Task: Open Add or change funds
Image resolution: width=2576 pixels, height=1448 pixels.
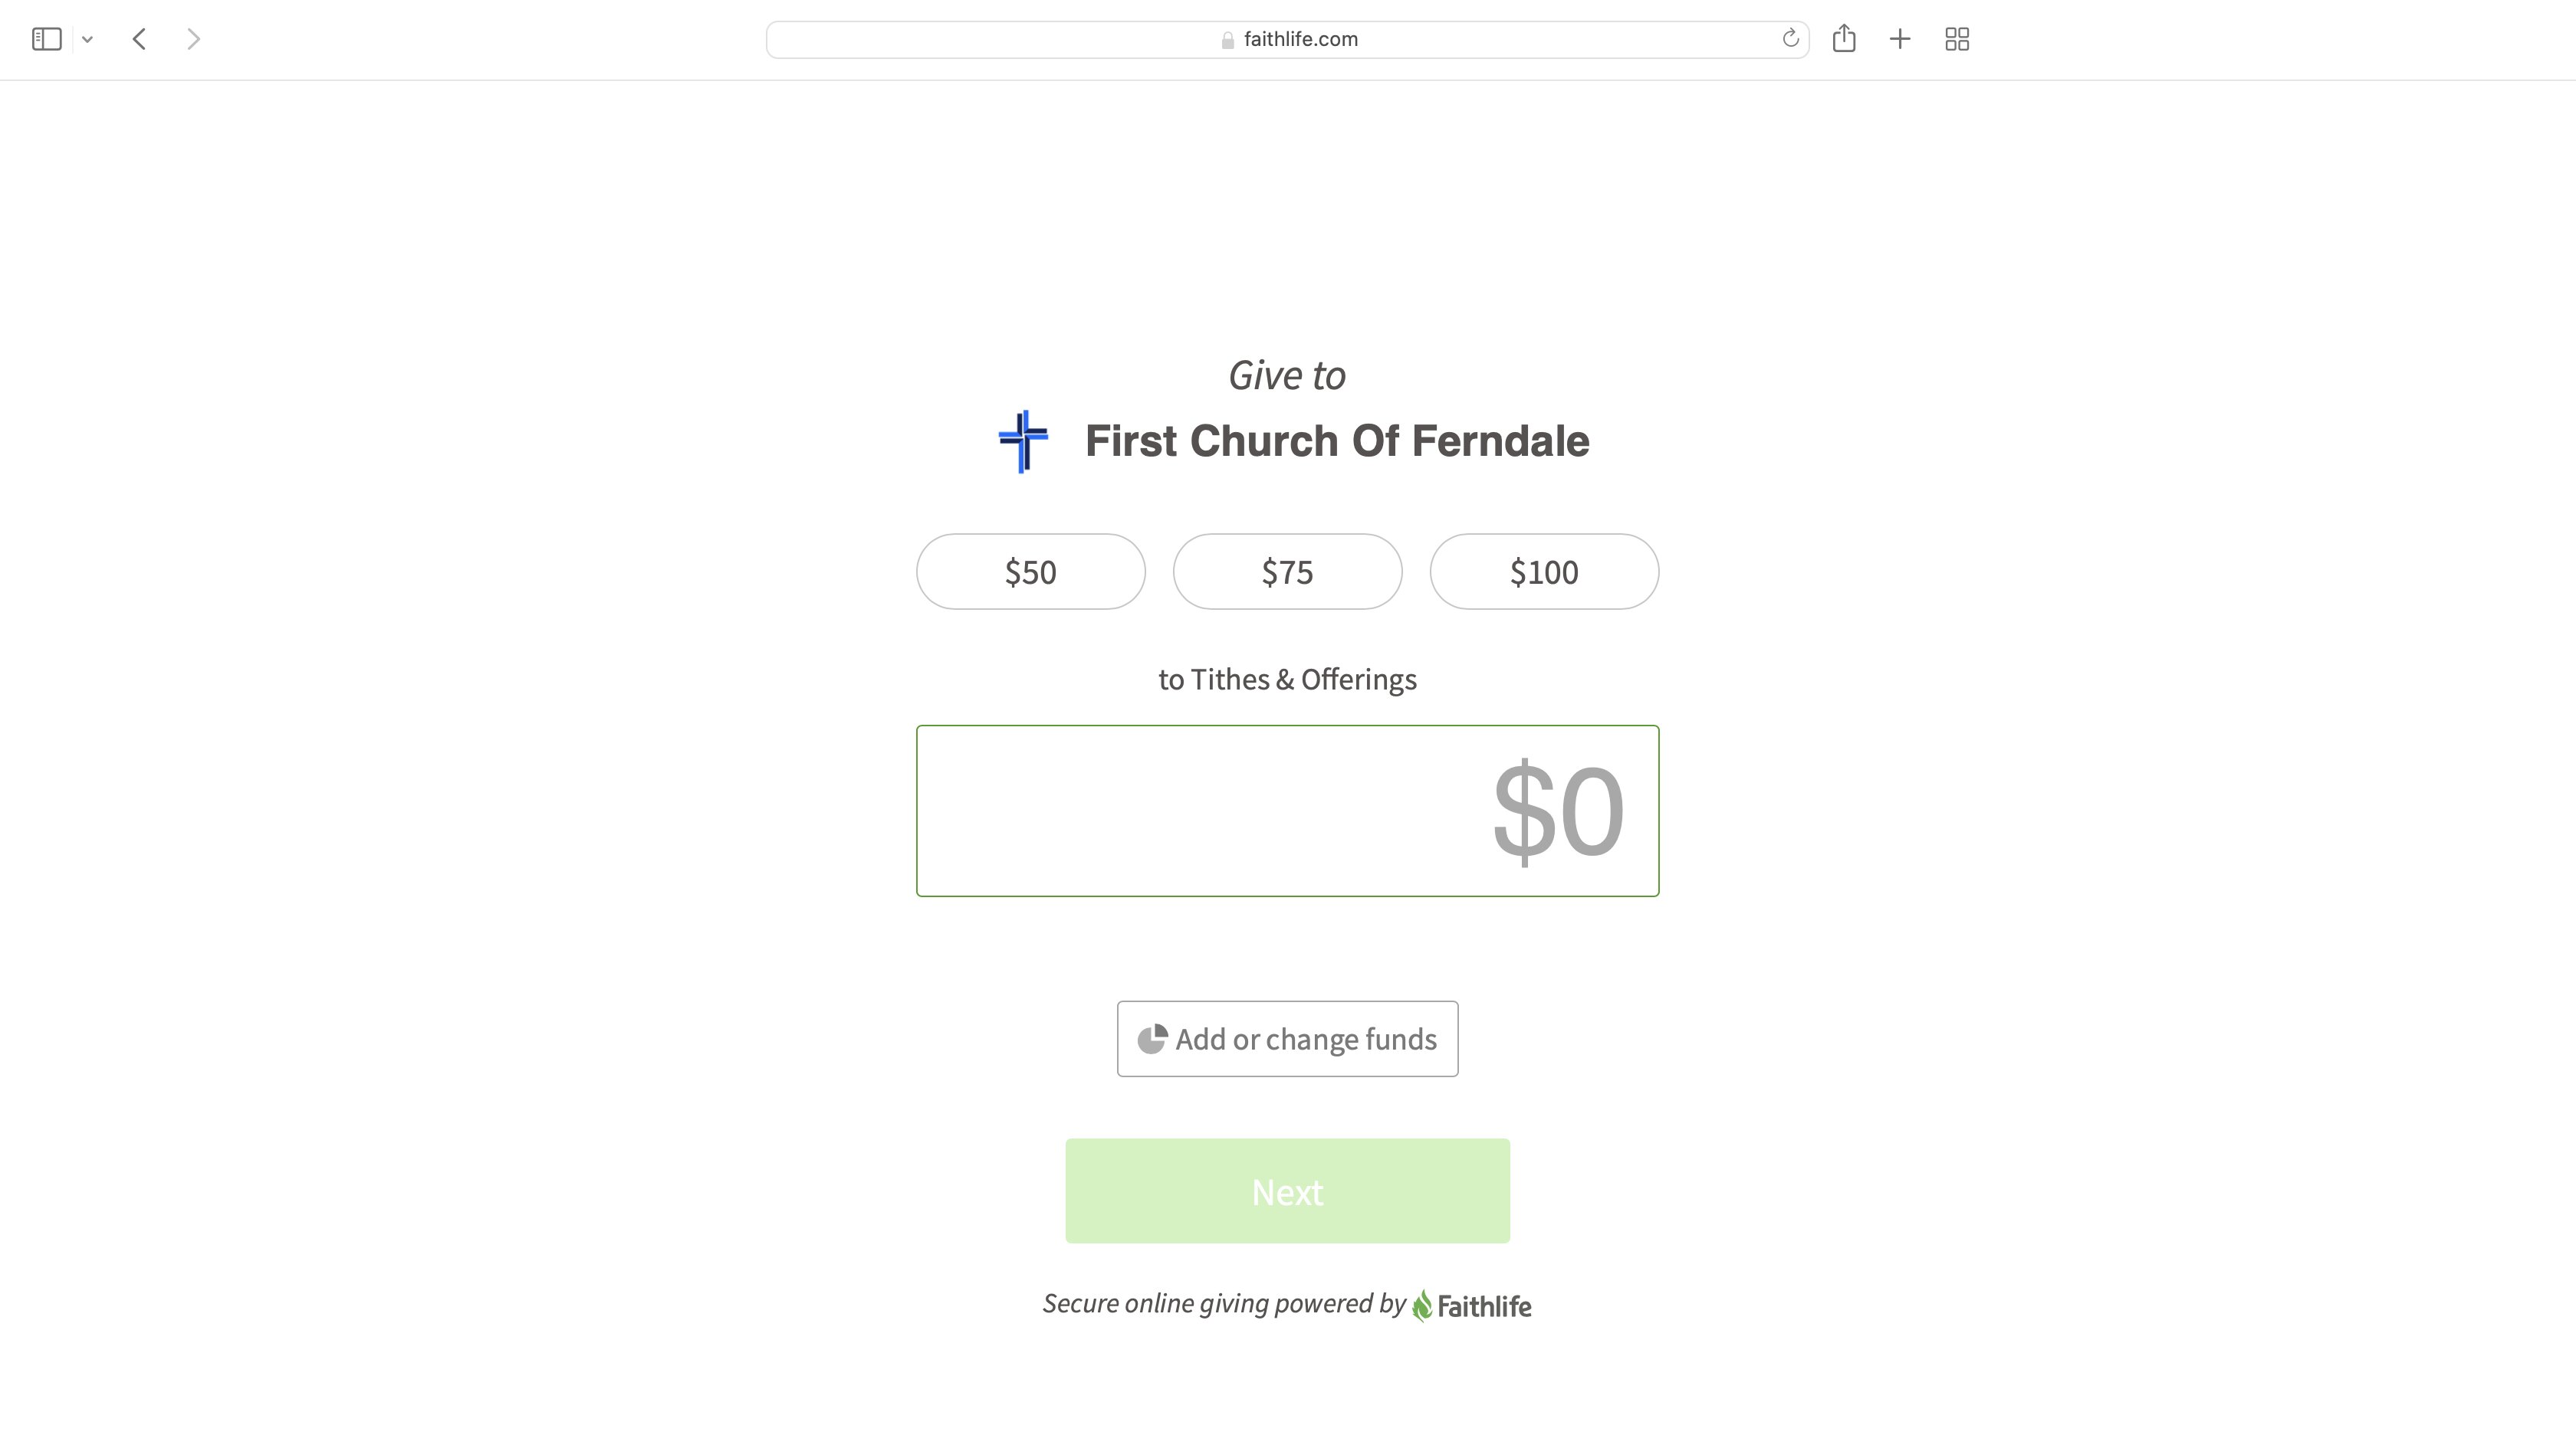Action: [1287, 1038]
